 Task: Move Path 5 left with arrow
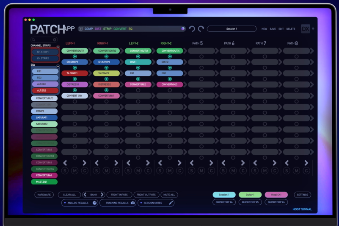pyautogui.click(x=192, y=163)
